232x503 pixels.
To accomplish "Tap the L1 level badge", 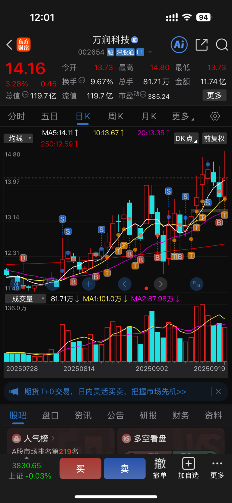I will (x=140, y=52).
